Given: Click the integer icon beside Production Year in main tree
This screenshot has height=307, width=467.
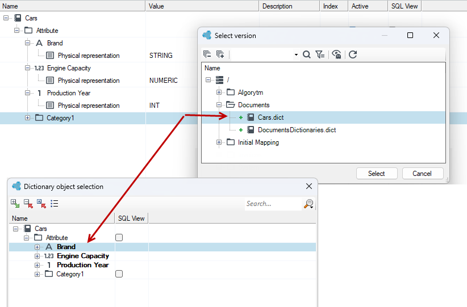Looking at the screenshot, I should pos(39,93).
